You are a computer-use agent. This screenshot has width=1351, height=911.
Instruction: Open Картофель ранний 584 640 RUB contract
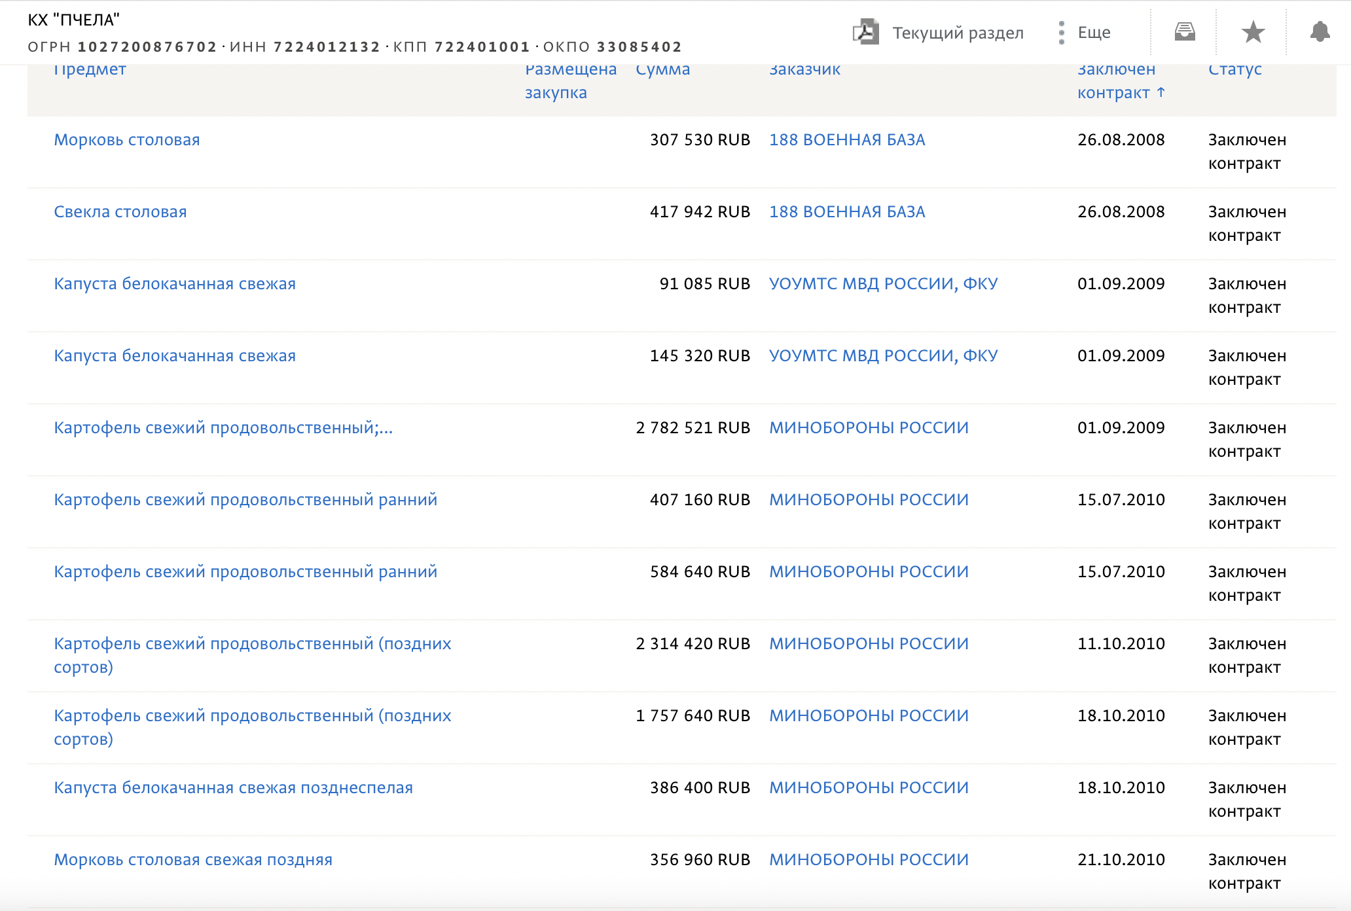tap(245, 572)
